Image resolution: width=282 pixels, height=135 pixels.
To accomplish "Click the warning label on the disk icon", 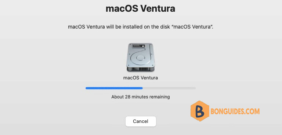I will coord(139,46).
